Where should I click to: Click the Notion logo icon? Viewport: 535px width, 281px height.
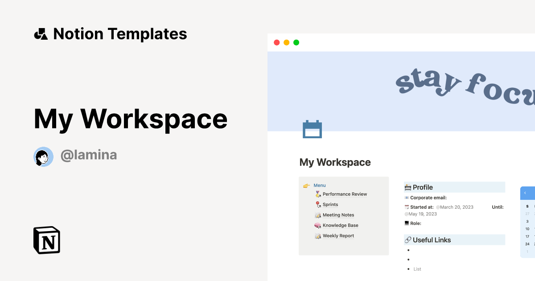[46, 240]
